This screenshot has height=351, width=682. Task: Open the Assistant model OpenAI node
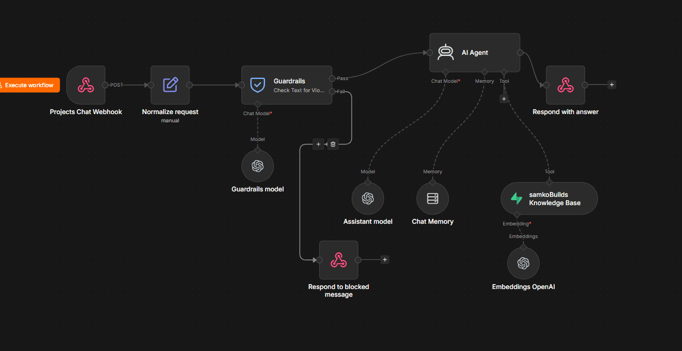click(368, 199)
